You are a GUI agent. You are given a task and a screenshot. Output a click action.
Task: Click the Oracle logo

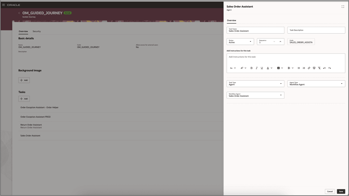tap(14, 5)
